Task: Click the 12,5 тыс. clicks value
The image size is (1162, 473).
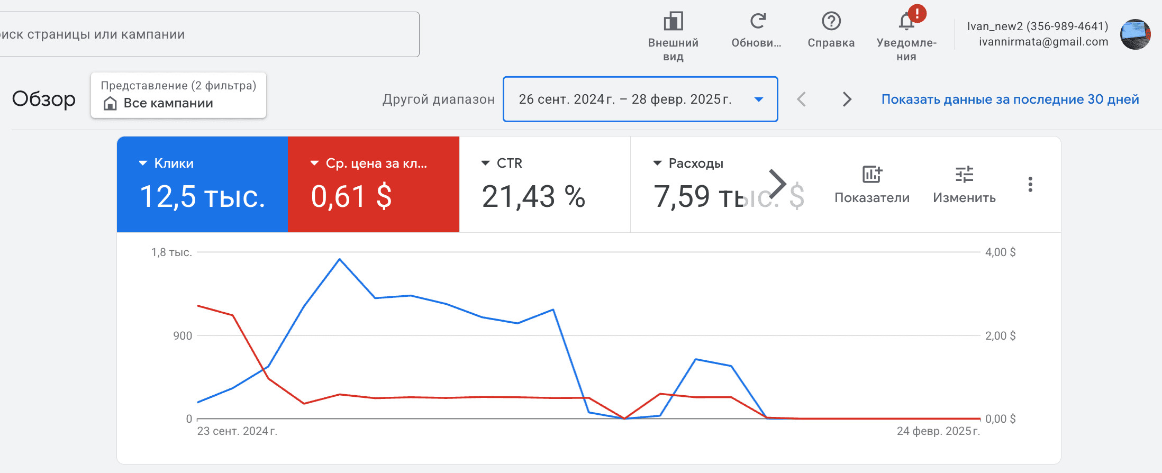Action: click(x=202, y=196)
